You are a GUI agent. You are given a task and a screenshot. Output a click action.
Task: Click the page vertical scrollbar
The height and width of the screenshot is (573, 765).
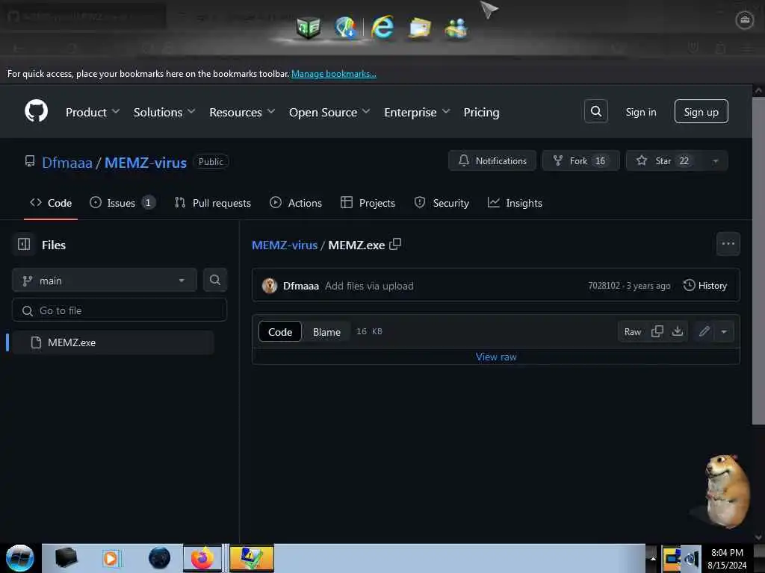[758, 260]
